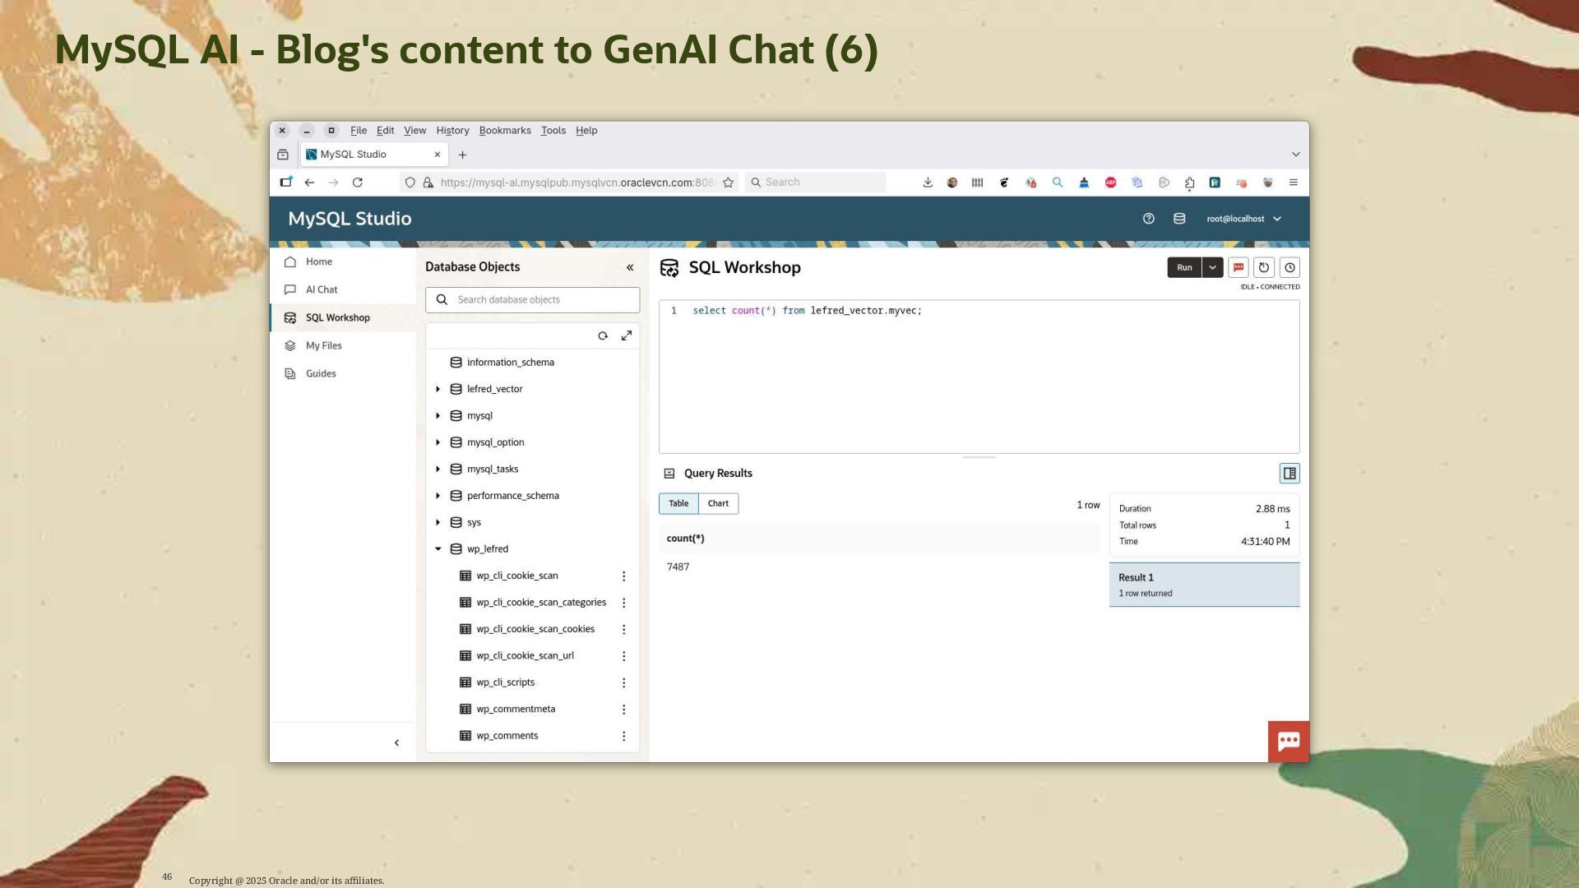Collapse the left navigation sidebar
Viewport: 1579px width, 888px height.
click(x=396, y=743)
